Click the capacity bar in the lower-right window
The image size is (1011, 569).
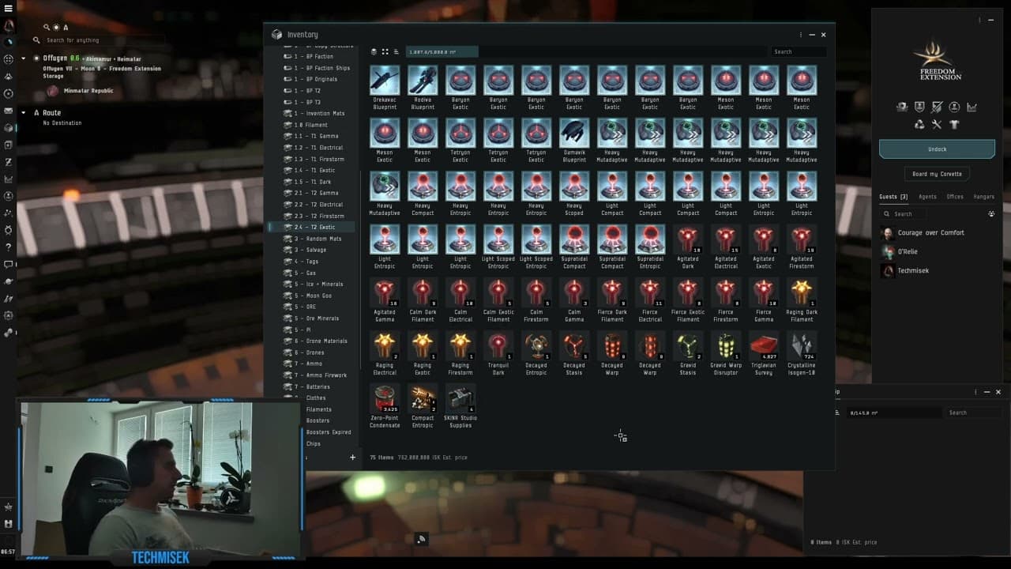pos(894,413)
